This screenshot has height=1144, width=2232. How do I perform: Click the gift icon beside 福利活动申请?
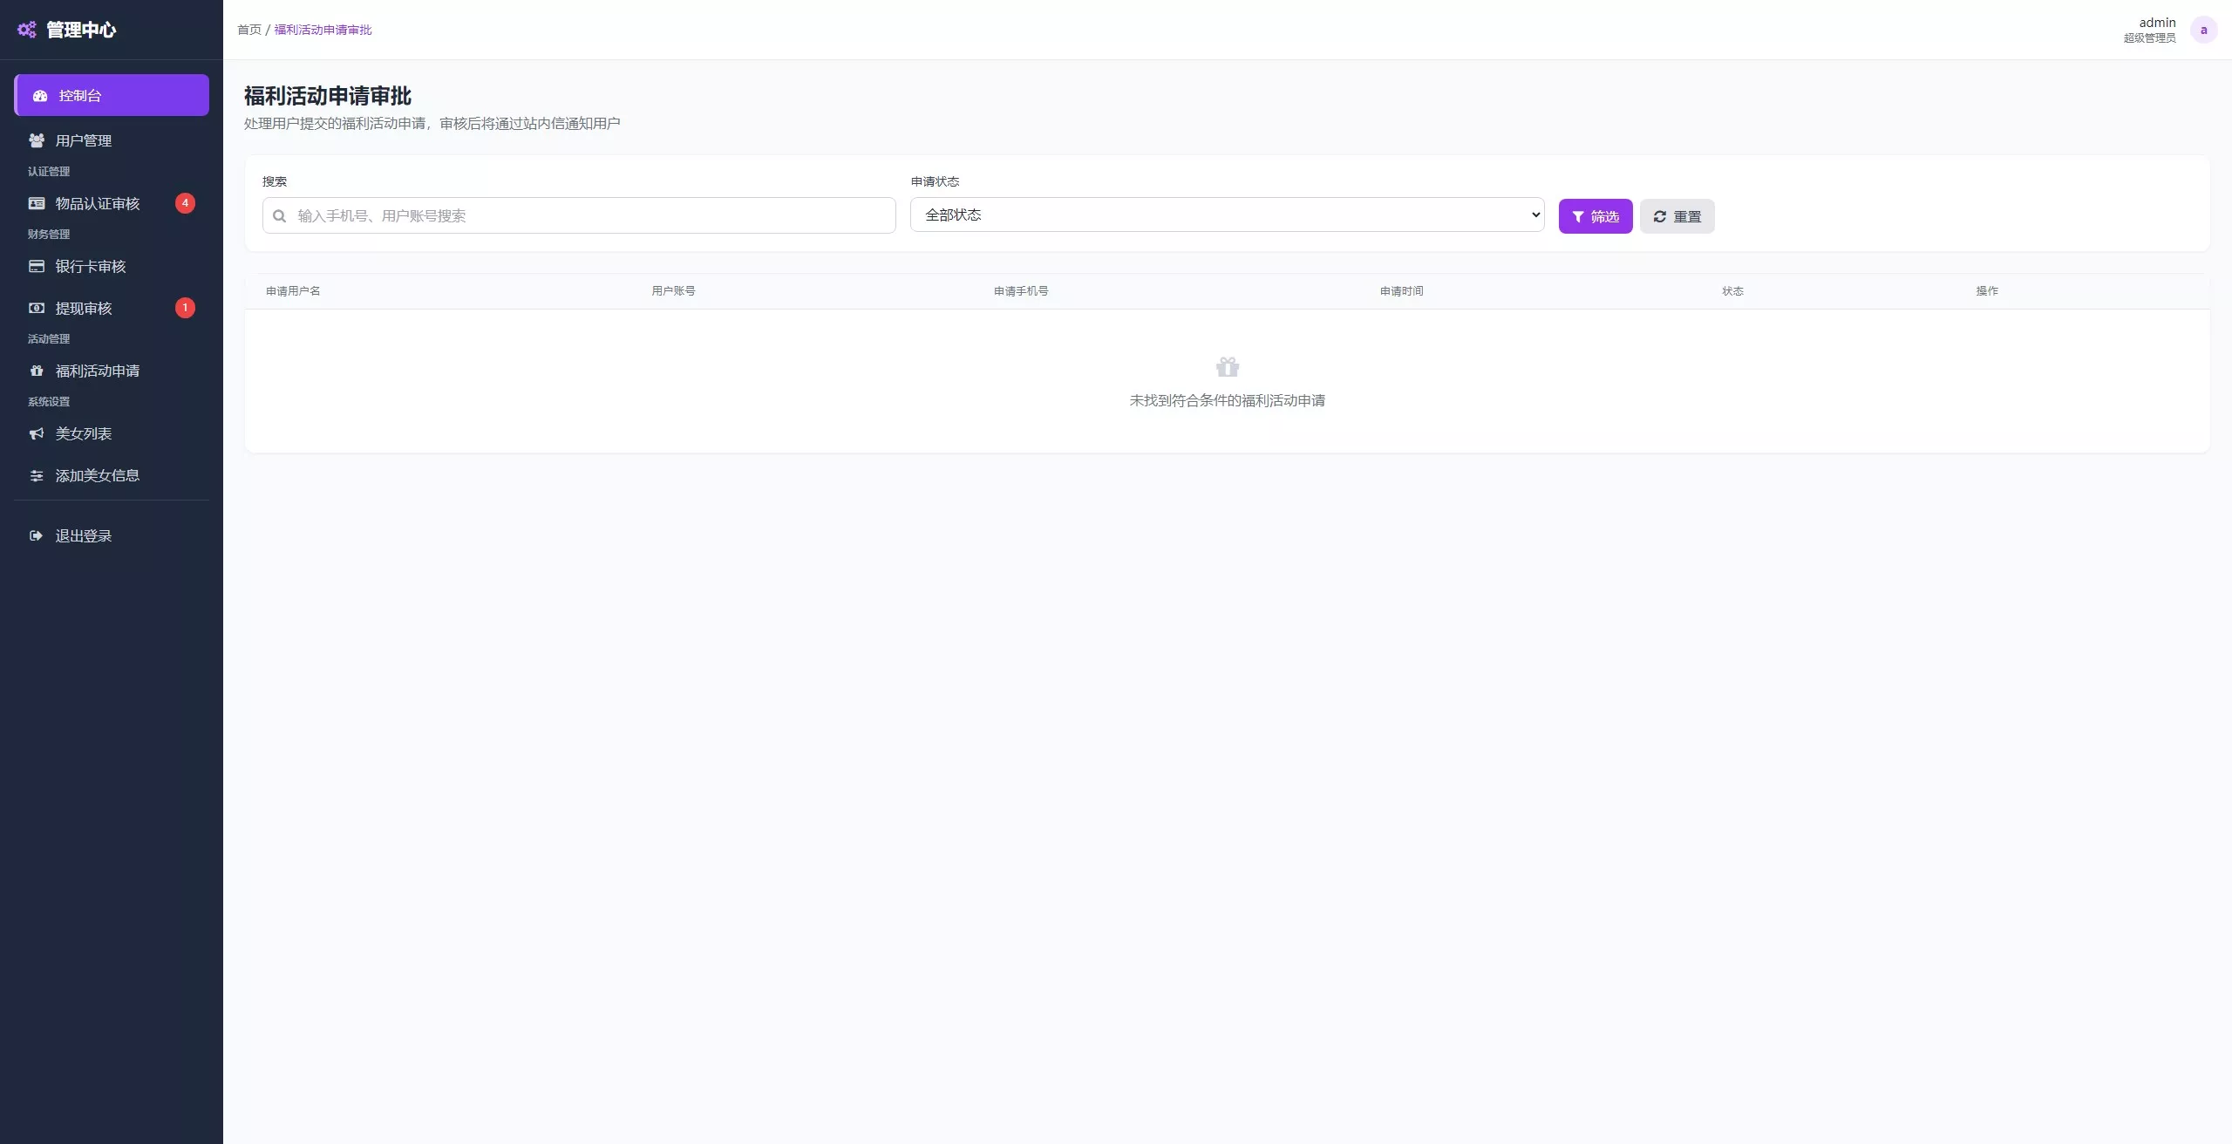[x=37, y=371]
